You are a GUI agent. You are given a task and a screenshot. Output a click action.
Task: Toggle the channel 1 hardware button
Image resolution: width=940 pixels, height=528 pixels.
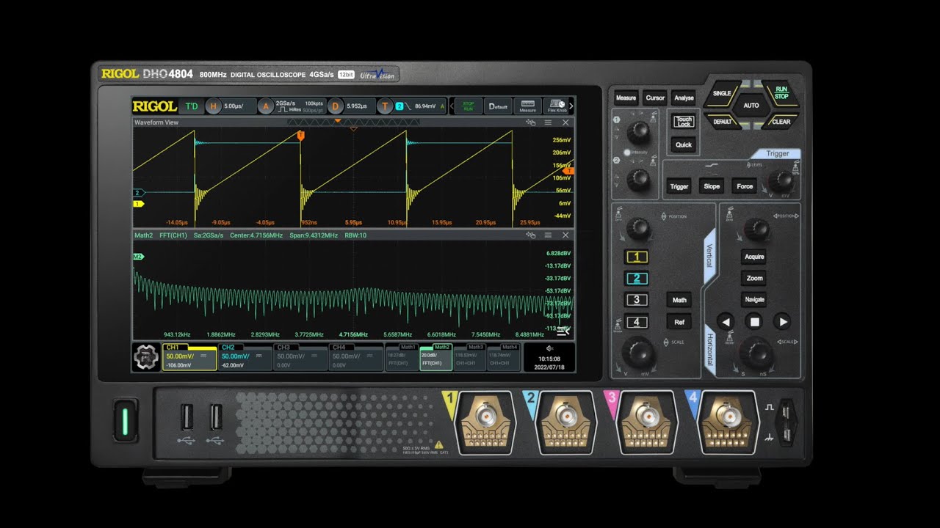636,257
